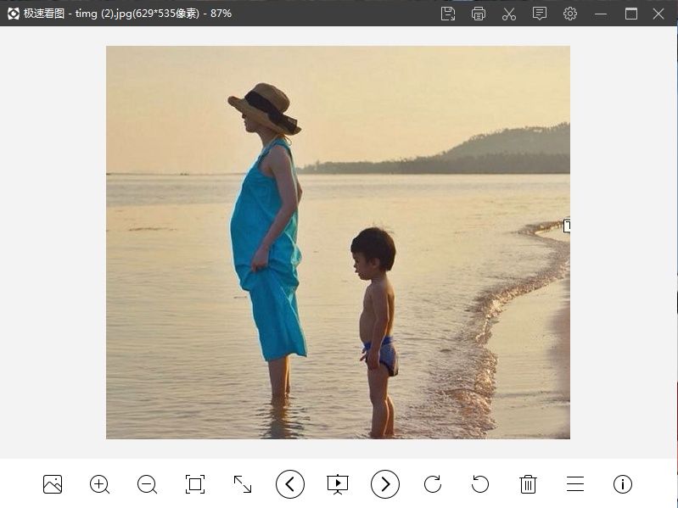Go to the next image

[x=385, y=484]
